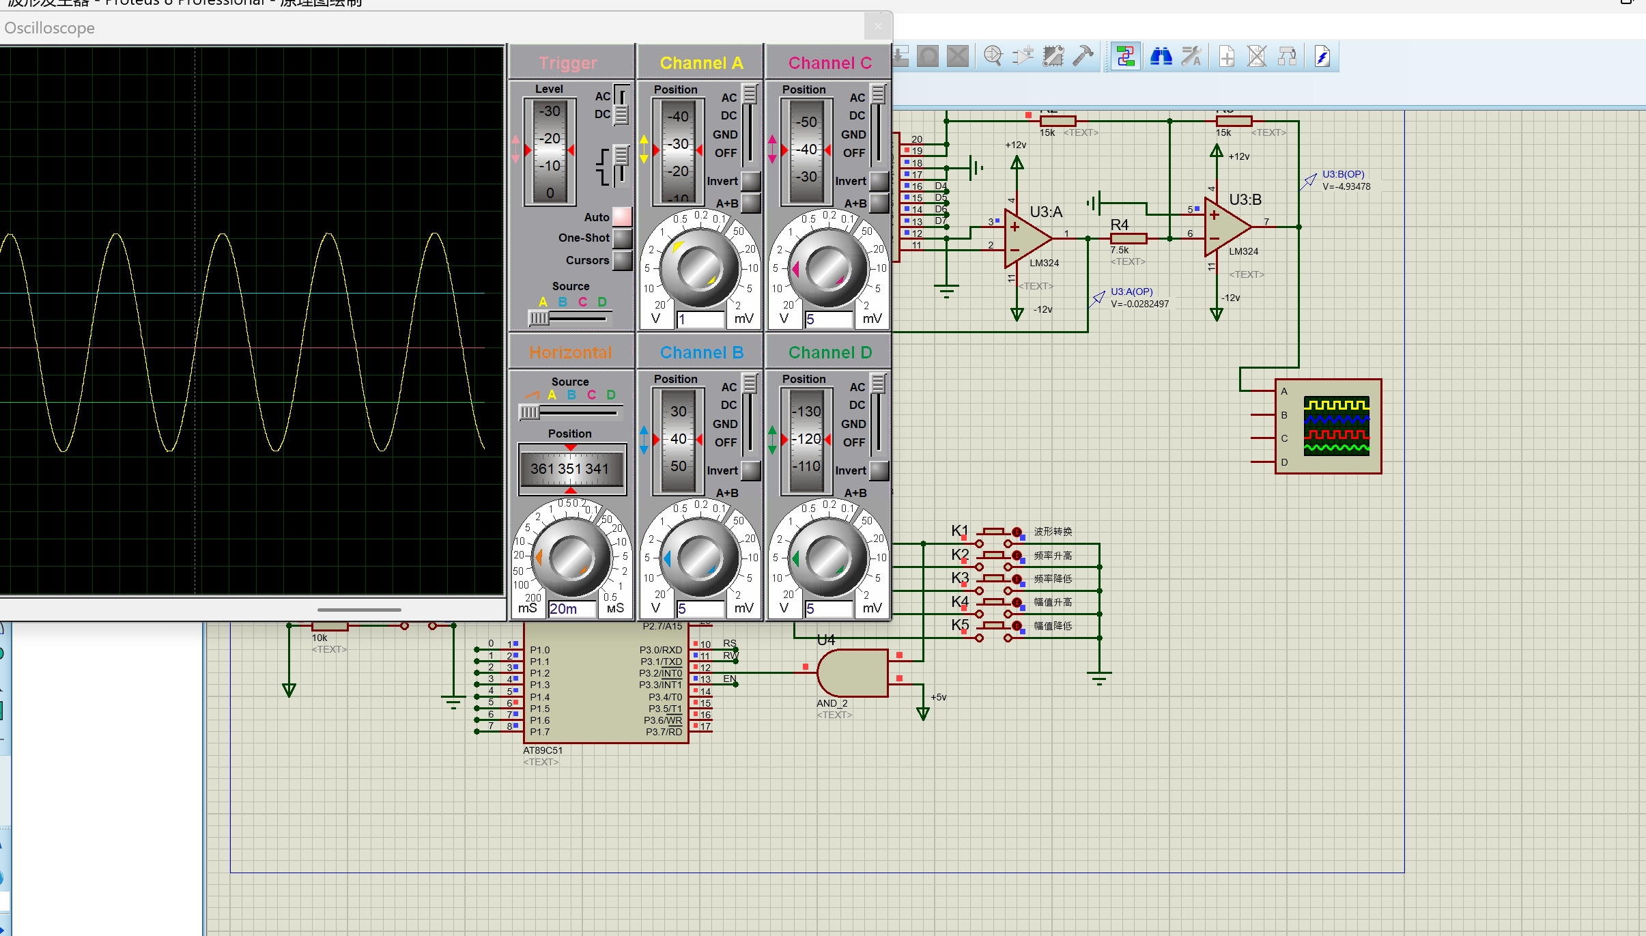Select the AT89C51 microcontroller chip
The width and height of the screenshot is (1646, 936).
tap(606, 683)
